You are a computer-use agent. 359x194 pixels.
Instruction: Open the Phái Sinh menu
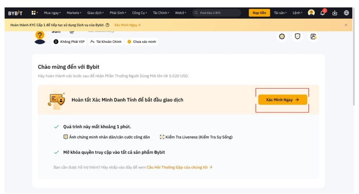(x=118, y=13)
